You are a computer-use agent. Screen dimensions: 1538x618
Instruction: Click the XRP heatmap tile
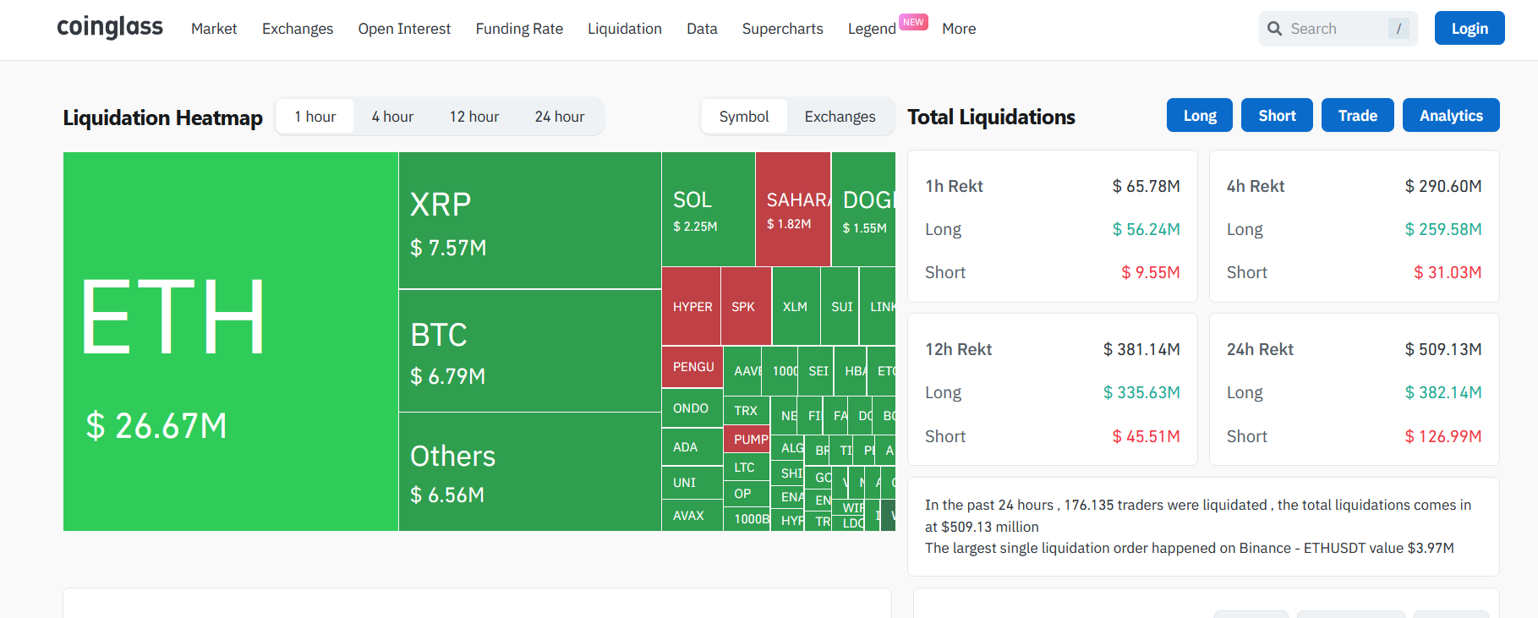coord(530,221)
